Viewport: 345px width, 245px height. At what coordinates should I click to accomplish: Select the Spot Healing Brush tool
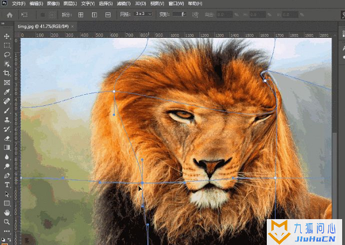click(7, 101)
